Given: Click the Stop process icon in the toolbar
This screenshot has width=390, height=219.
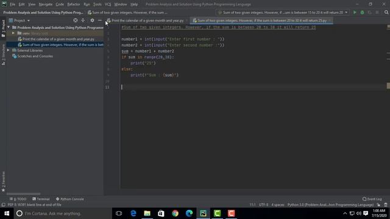Looking at the screenshot, I should click(377, 12).
